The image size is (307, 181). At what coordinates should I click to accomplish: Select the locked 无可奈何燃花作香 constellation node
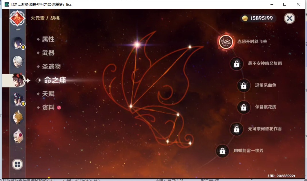point(237,129)
